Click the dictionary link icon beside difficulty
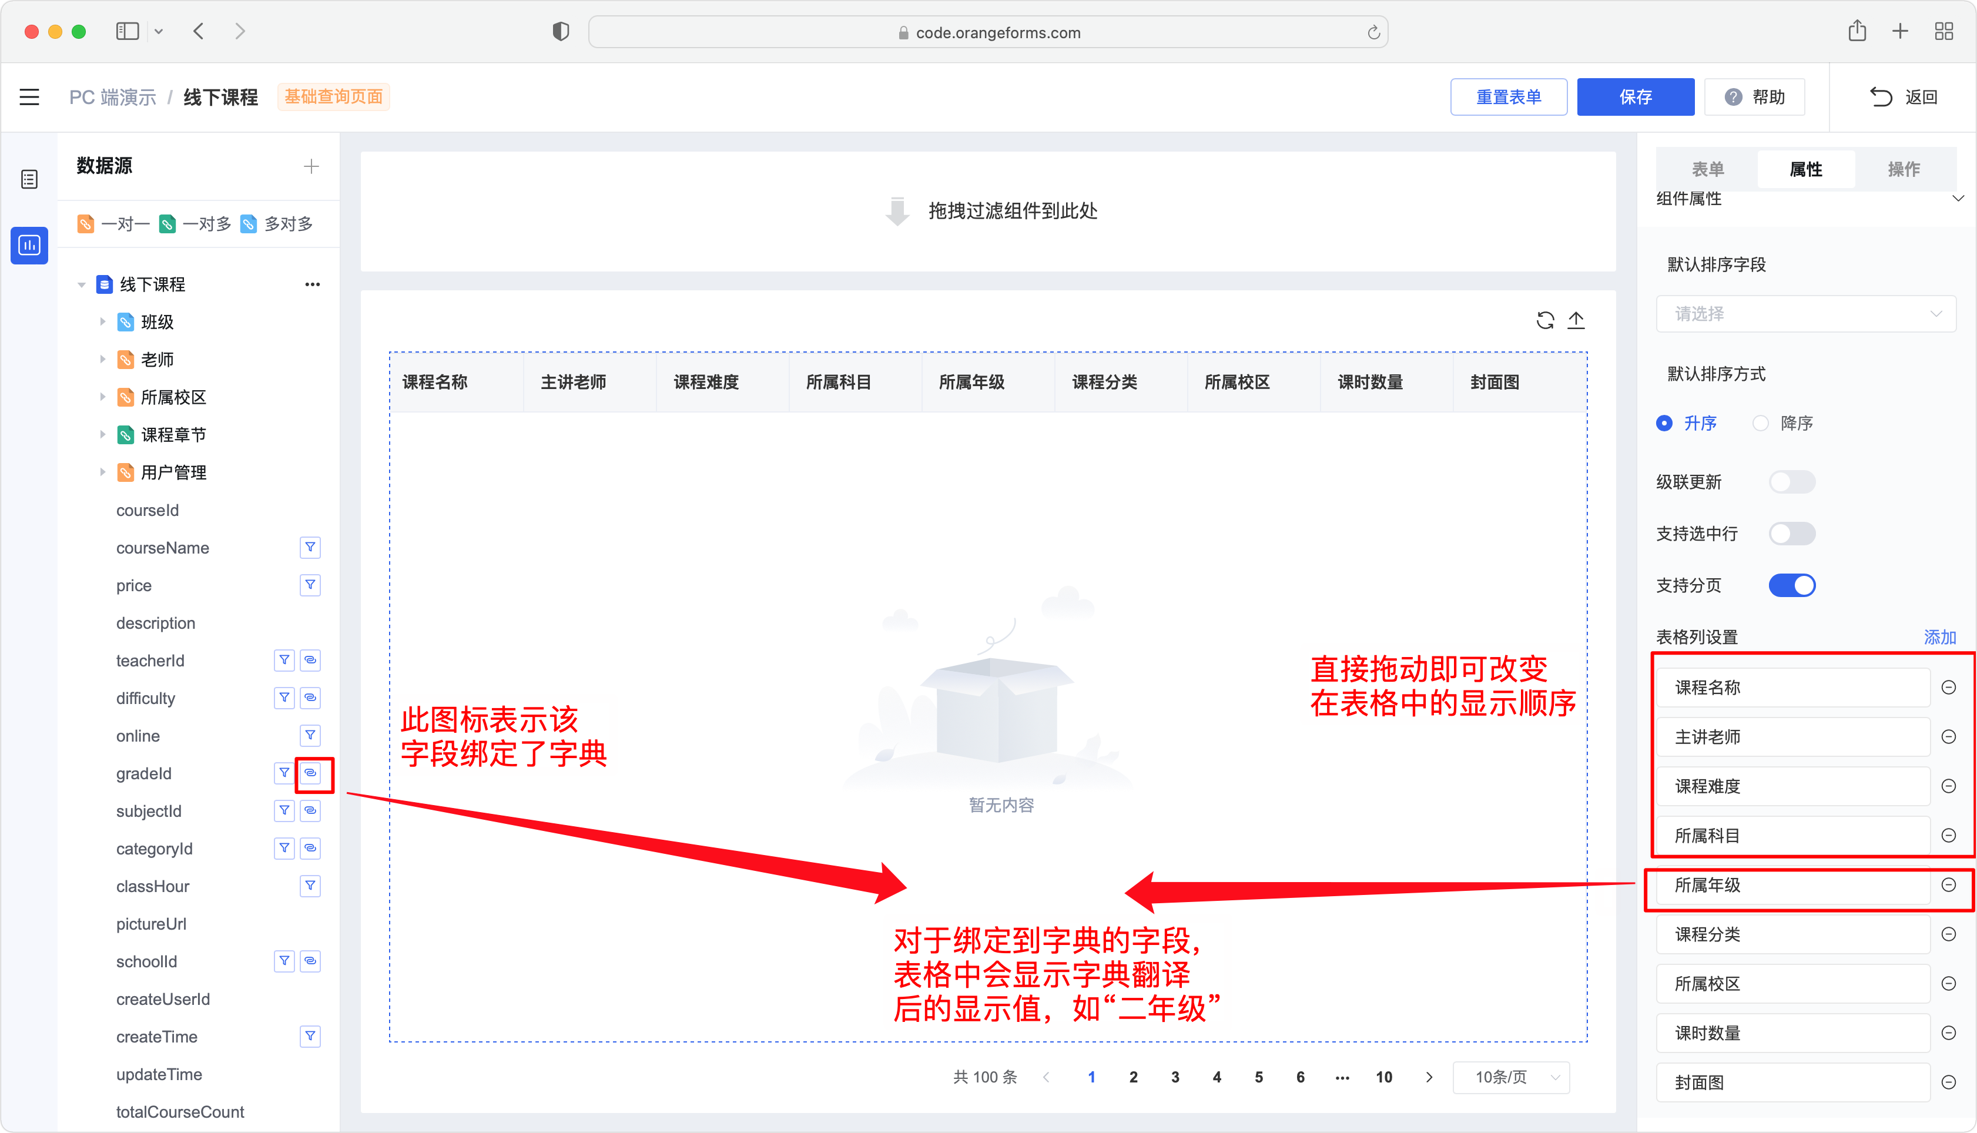 (310, 698)
